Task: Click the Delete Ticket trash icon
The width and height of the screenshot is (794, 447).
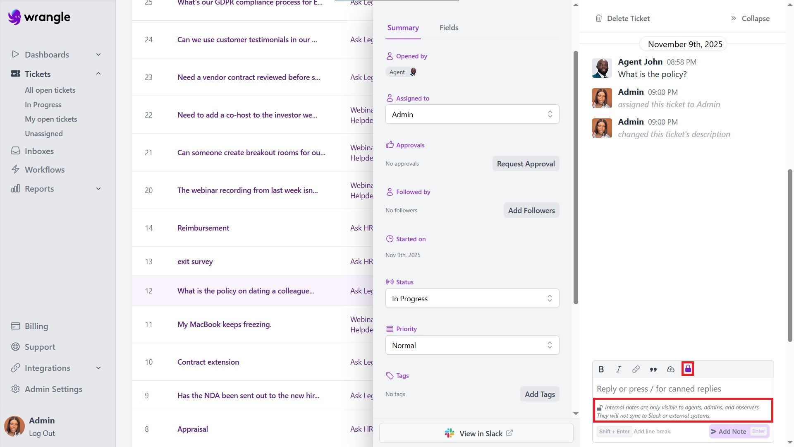Action: tap(598, 18)
